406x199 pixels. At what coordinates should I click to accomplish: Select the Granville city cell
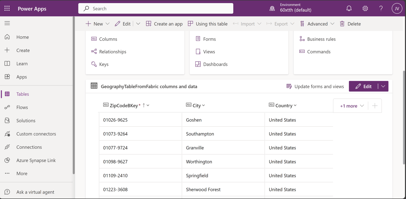(x=223, y=148)
